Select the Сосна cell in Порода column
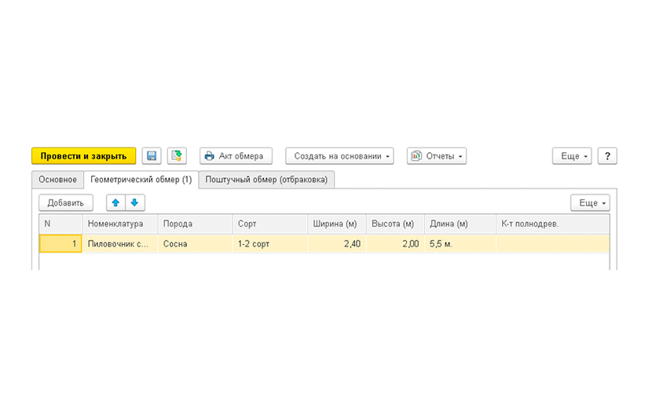 point(195,244)
